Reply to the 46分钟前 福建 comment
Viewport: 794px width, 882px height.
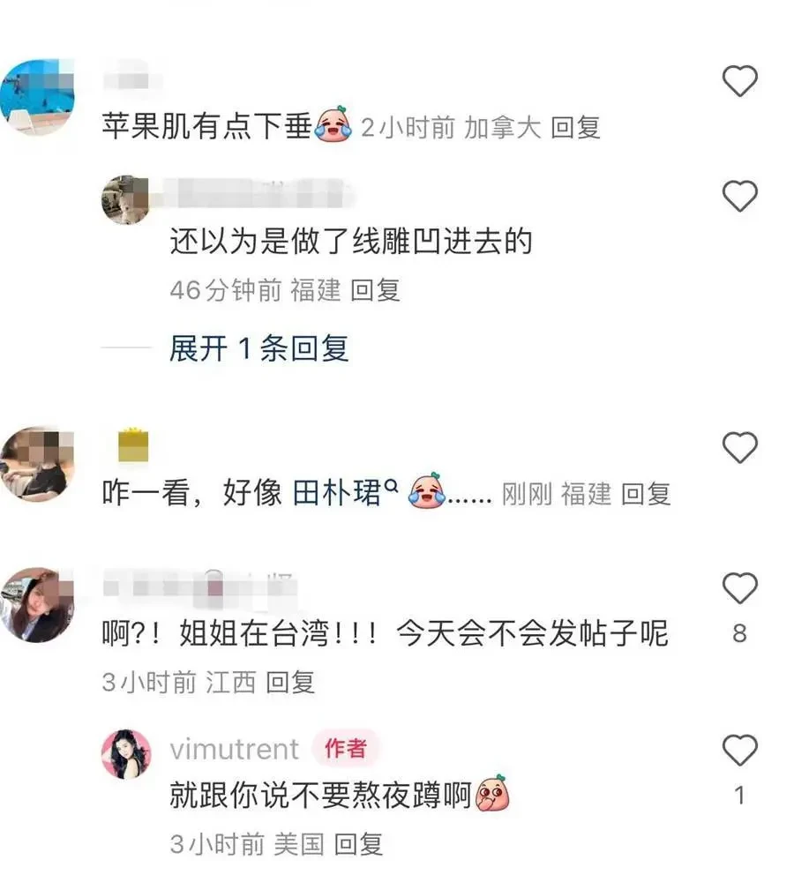[x=375, y=290]
